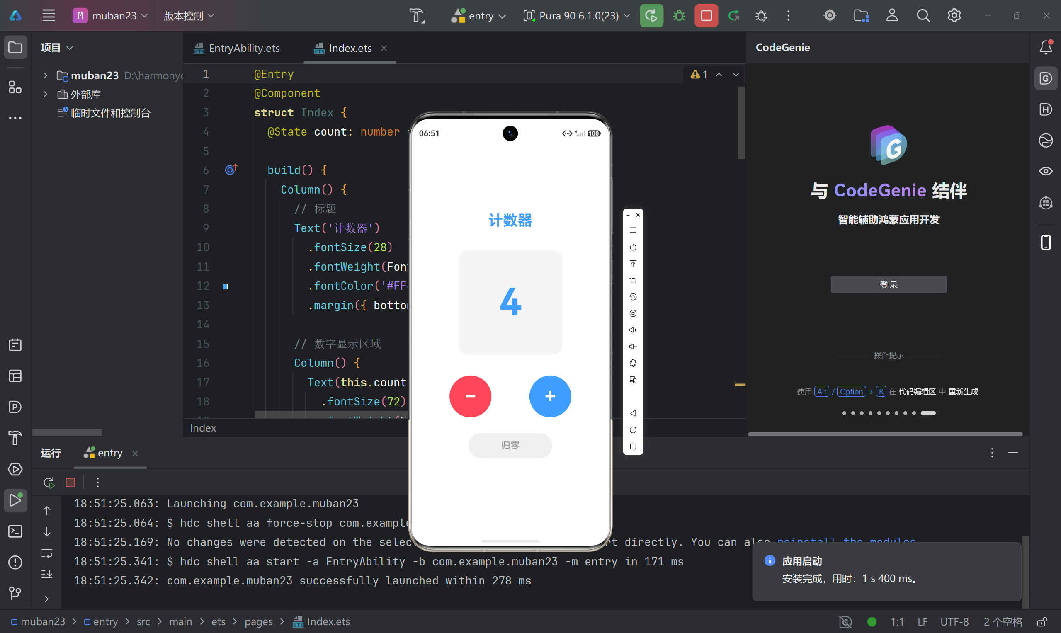Tap the 归零 reset button in the emulator
Viewport: 1061px width, 633px height.
510,446
